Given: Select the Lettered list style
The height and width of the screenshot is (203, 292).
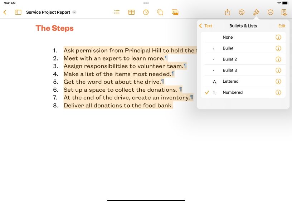Looking at the screenshot, I should 230,81.
